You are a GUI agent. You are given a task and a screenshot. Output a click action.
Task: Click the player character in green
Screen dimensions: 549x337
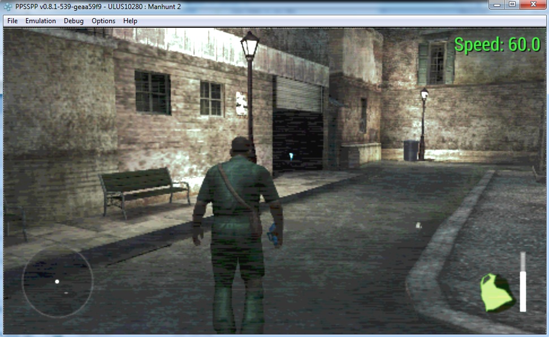[x=237, y=226]
